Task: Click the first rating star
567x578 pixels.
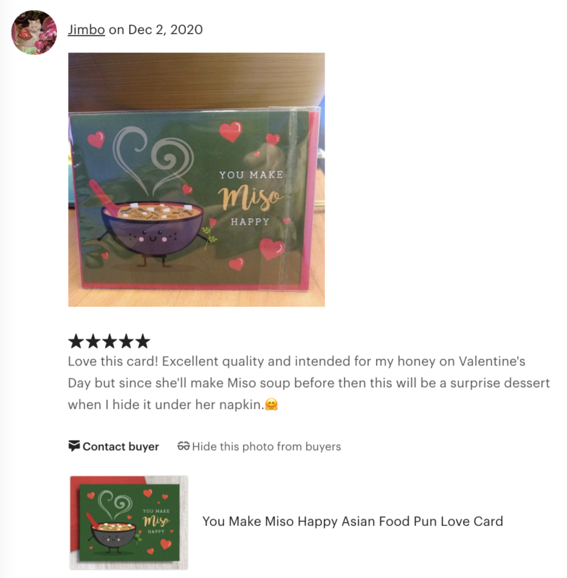Action: (76, 341)
